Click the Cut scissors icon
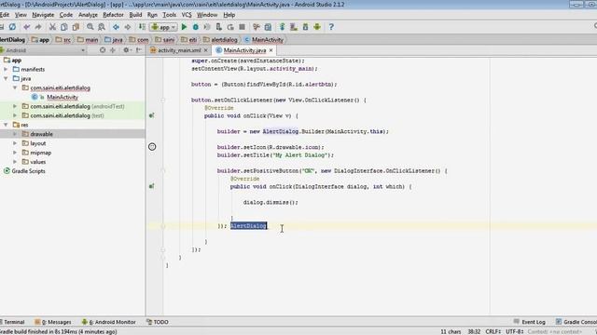Viewport: 597px width, 335px height. tap(52, 27)
